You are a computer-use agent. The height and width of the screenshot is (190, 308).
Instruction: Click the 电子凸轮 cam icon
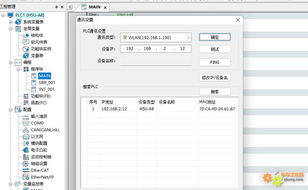(26, 150)
